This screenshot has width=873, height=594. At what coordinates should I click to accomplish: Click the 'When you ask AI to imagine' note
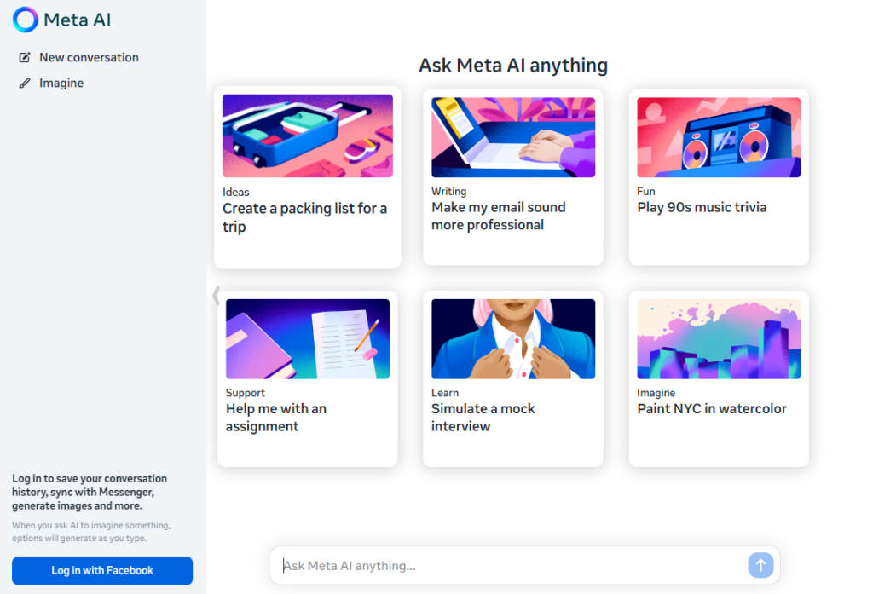coord(91,532)
